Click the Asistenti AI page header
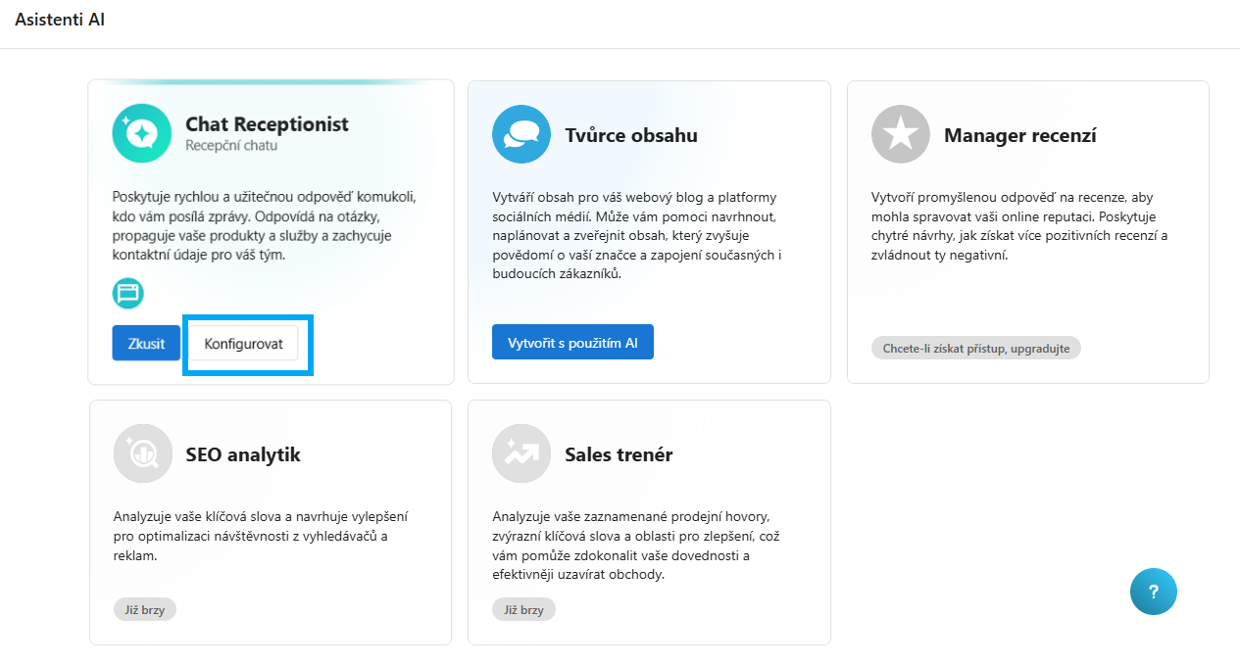1240x666 pixels. (x=60, y=20)
